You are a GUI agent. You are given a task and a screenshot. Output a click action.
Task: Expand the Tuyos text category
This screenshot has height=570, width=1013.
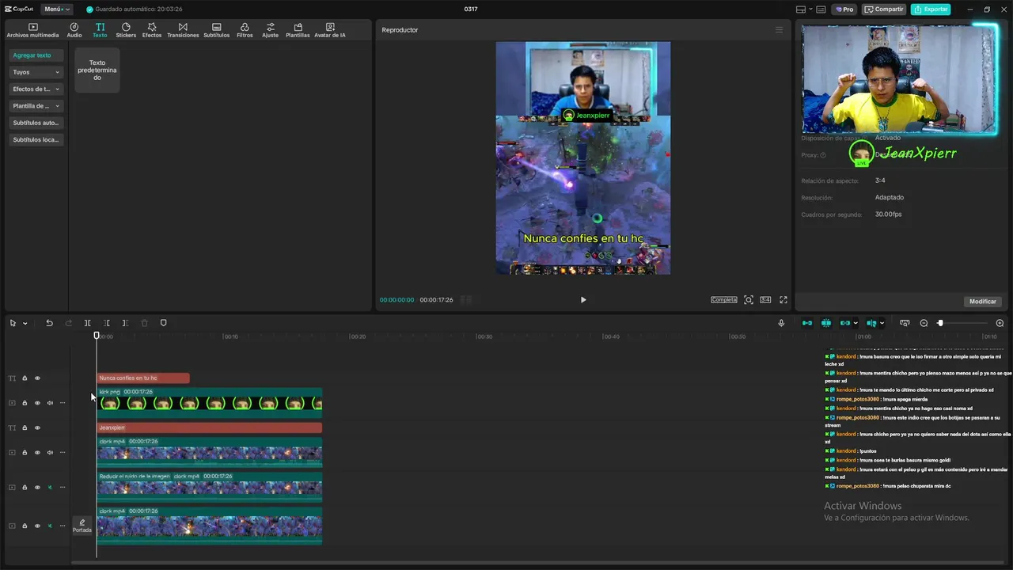click(36, 72)
